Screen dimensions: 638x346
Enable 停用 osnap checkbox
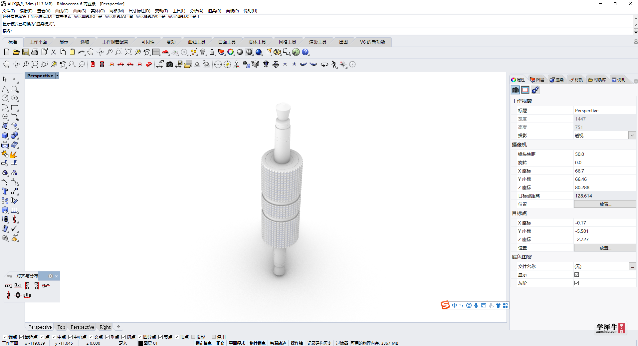coord(214,337)
